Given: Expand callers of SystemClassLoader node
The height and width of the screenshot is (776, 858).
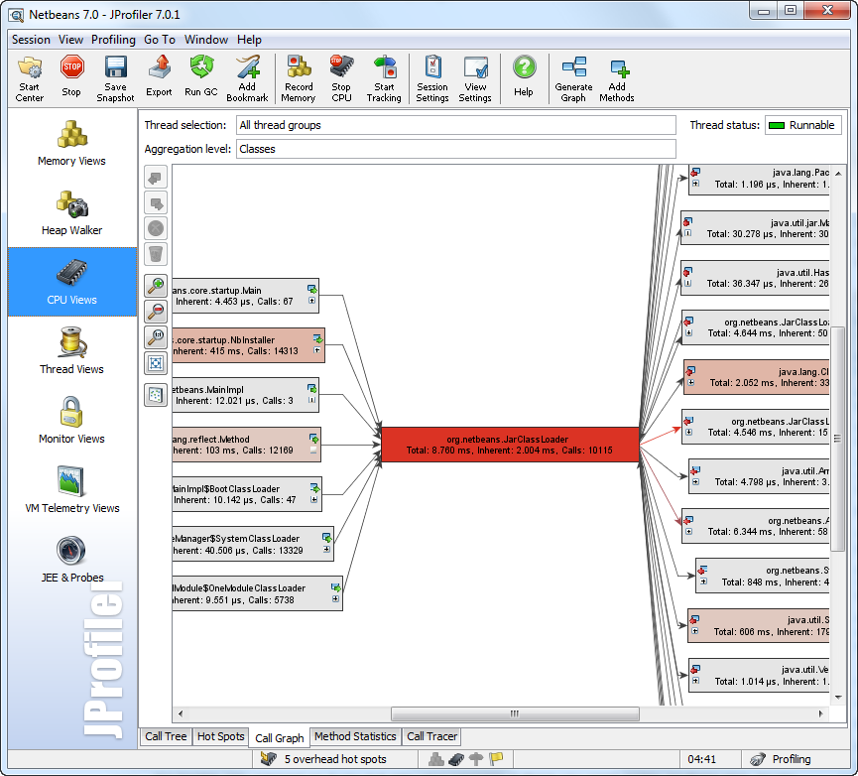Looking at the screenshot, I should coord(326,550).
